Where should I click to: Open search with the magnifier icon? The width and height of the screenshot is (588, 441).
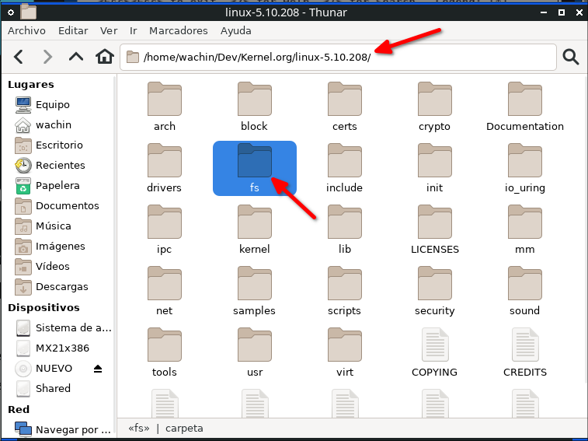[570, 57]
